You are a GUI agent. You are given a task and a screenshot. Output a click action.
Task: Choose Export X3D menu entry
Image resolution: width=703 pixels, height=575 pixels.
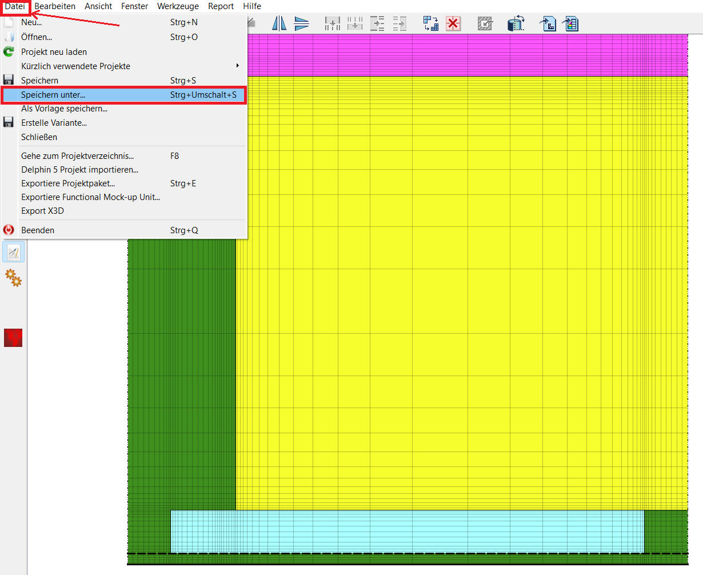point(123,211)
